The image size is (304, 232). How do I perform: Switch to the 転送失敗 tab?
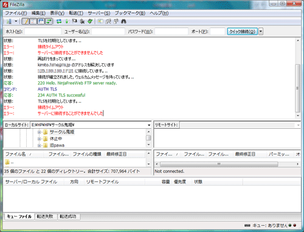click(45, 217)
